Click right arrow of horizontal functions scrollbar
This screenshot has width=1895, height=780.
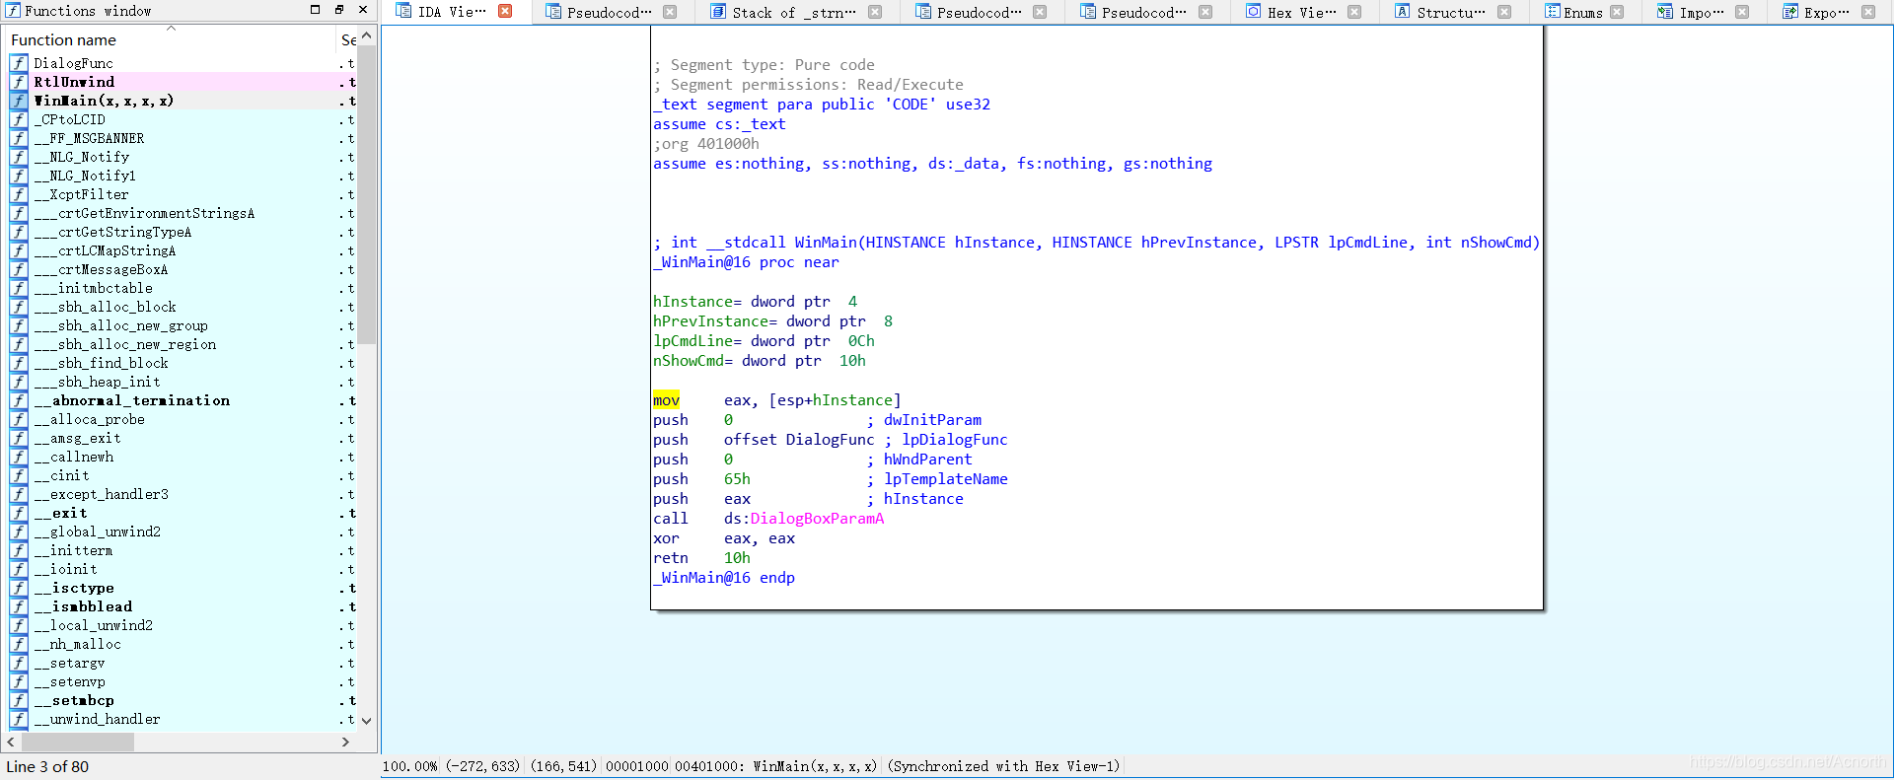pyautogui.click(x=345, y=742)
